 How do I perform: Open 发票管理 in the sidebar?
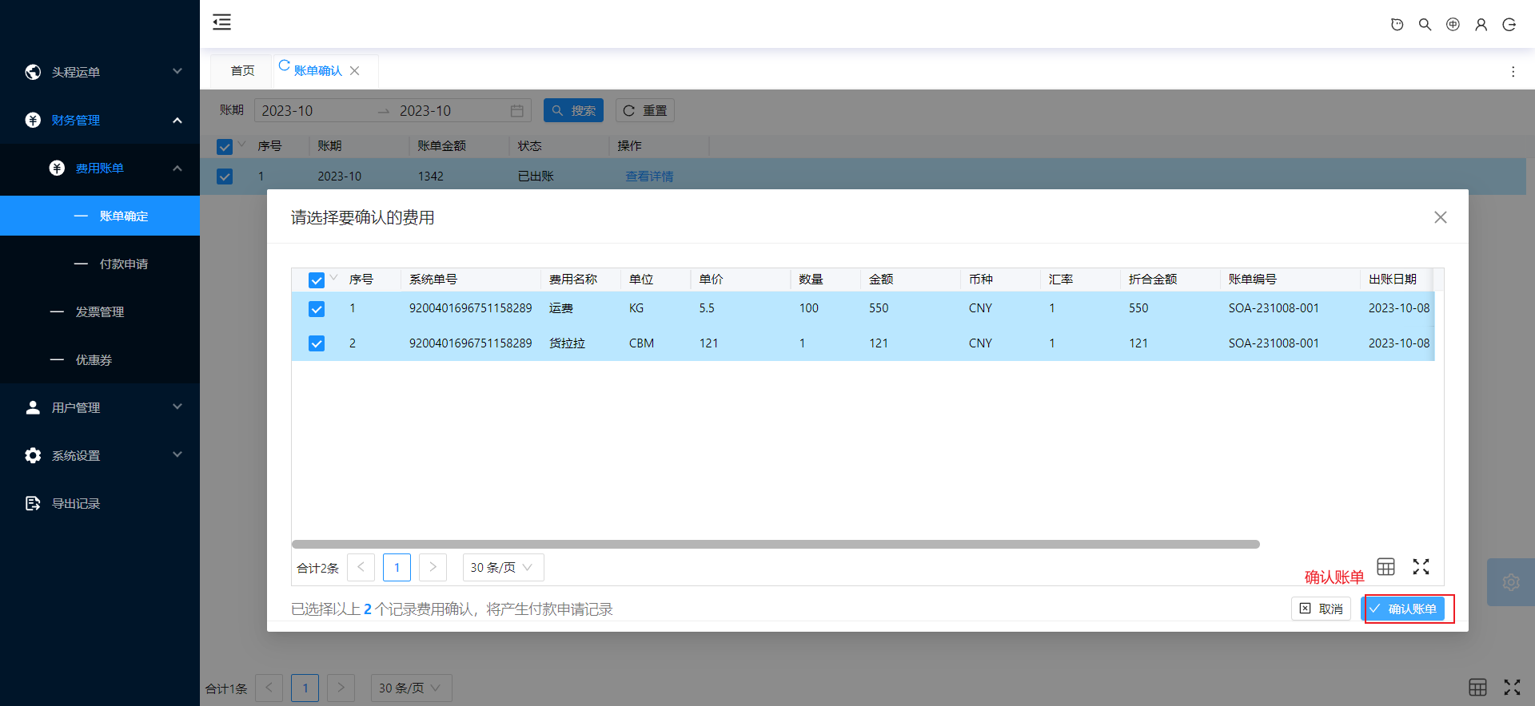click(x=100, y=311)
